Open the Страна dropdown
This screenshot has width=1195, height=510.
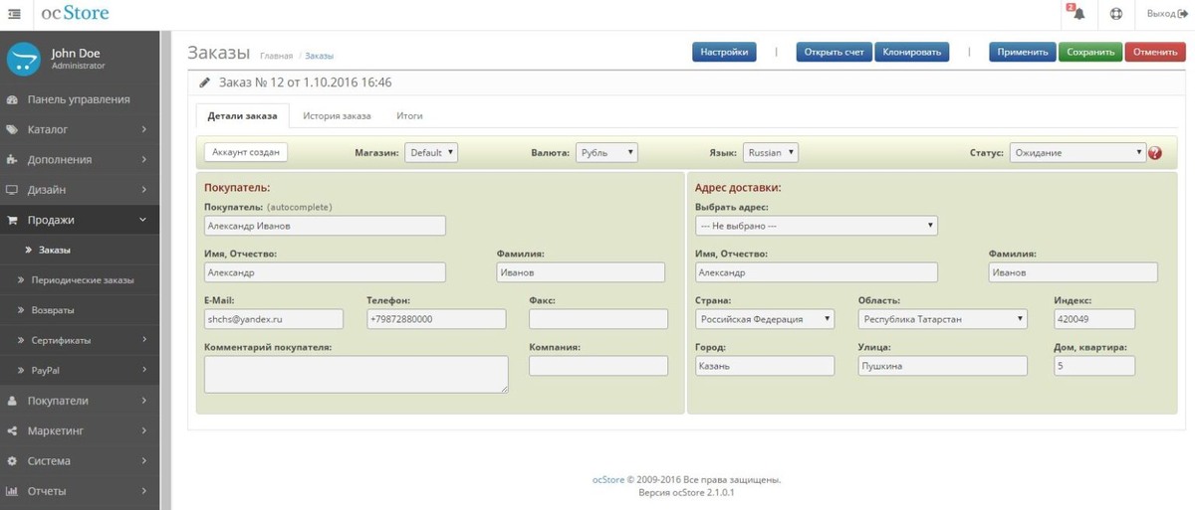pyautogui.click(x=765, y=319)
